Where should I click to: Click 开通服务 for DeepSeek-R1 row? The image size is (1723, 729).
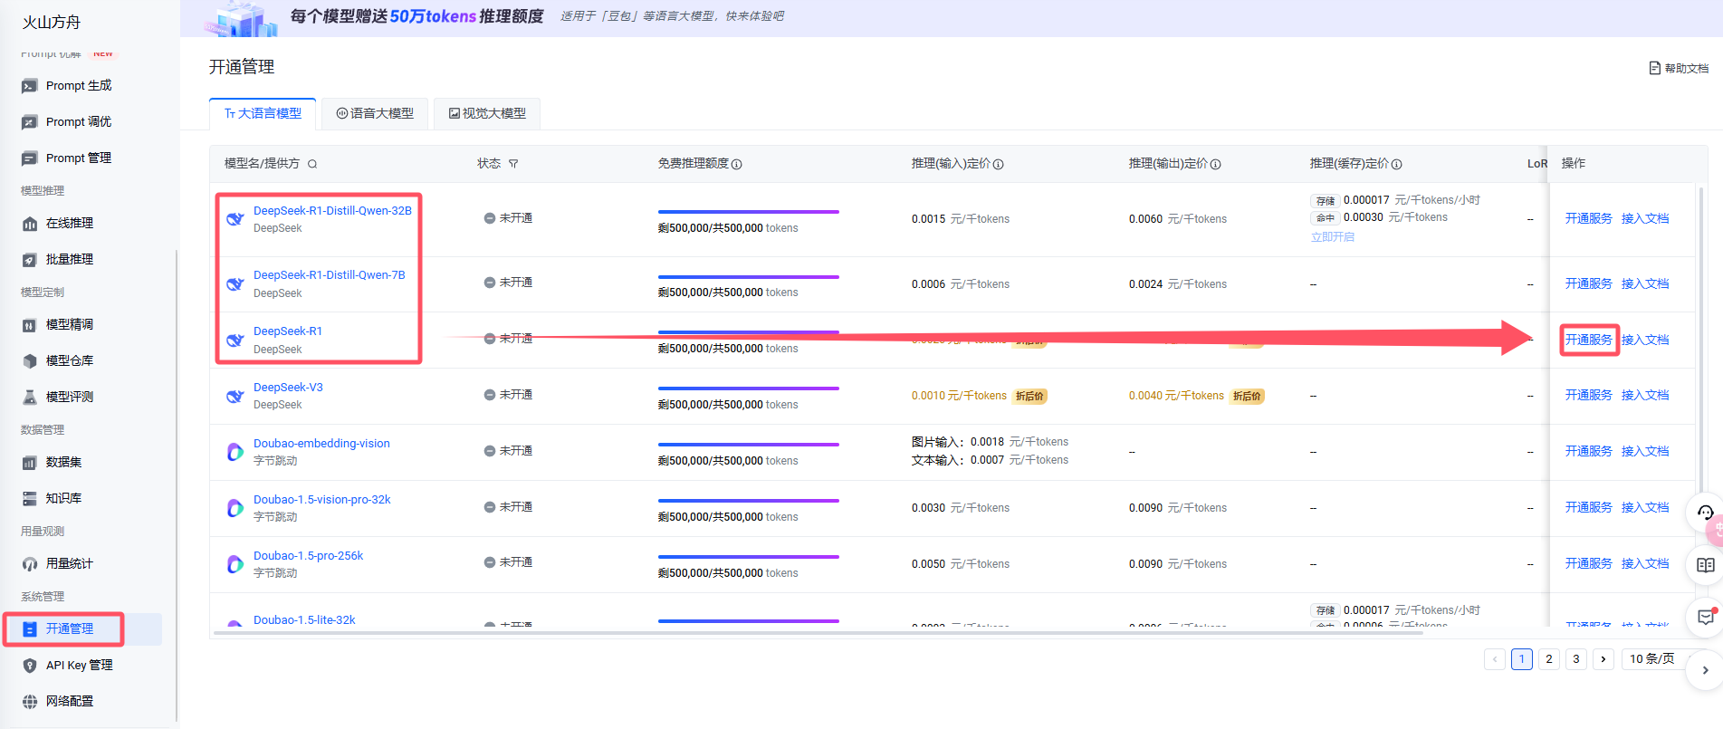tap(1589, 340)
